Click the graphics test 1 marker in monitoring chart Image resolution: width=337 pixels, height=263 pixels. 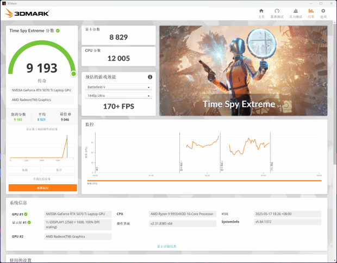pyautogui.click(x=180, y=152)
